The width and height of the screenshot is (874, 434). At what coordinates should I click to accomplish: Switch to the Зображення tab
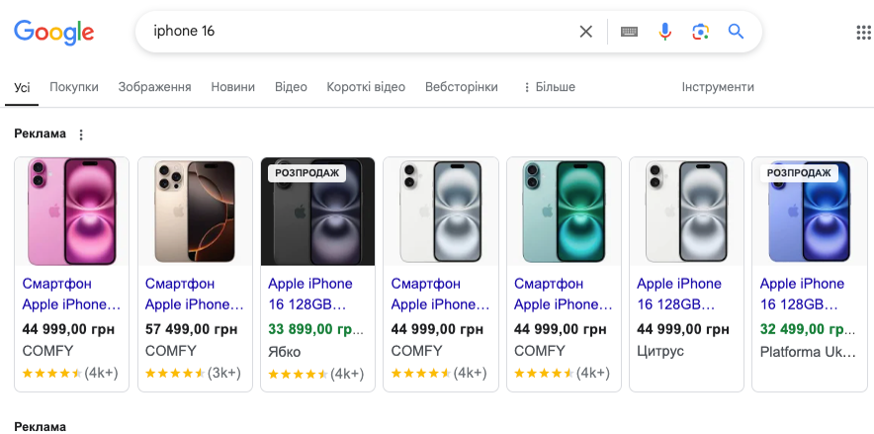point(154,87)
